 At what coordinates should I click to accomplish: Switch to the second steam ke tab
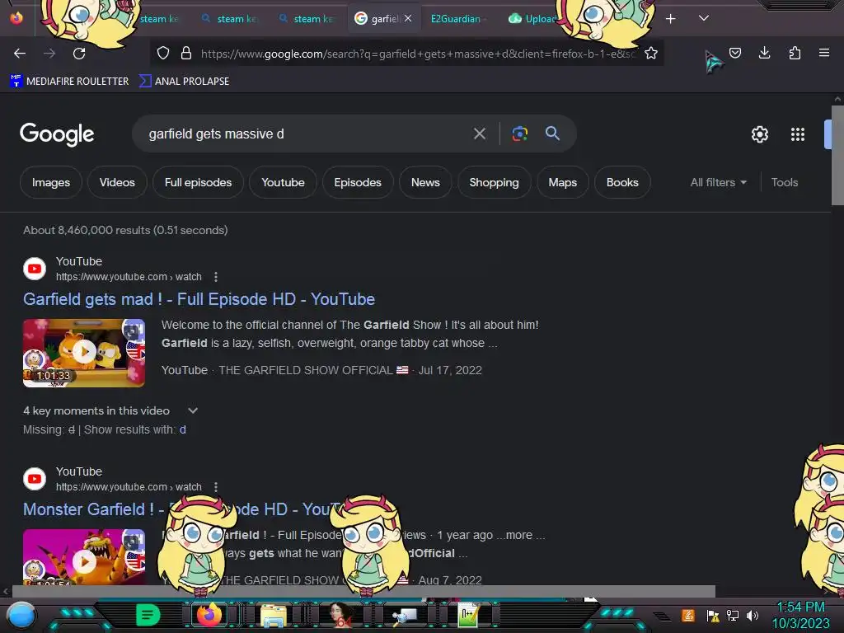(231, 19)
